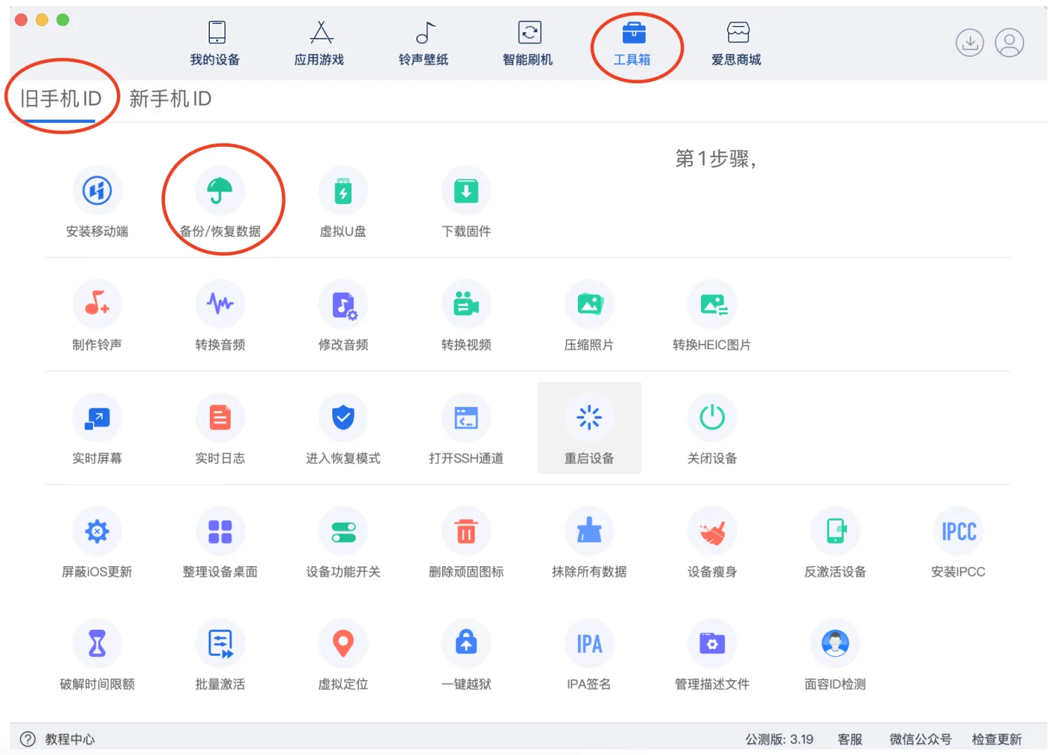Open the 进入恢复模式 recovery mode tool
The width and height of the screenshot is (1057, 755).
pos(343,429)
